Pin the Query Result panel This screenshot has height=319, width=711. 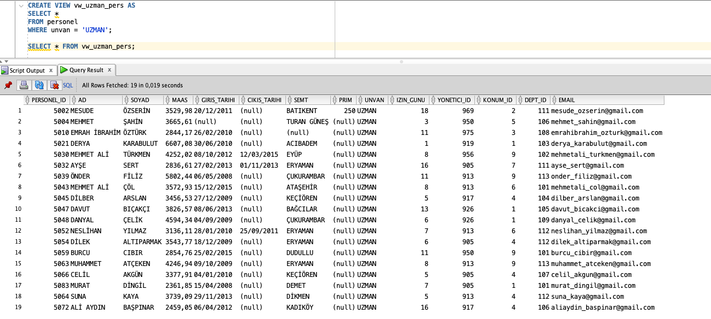(x=8, y=85)
